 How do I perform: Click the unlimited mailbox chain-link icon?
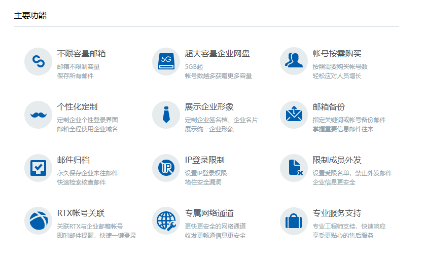39,61
